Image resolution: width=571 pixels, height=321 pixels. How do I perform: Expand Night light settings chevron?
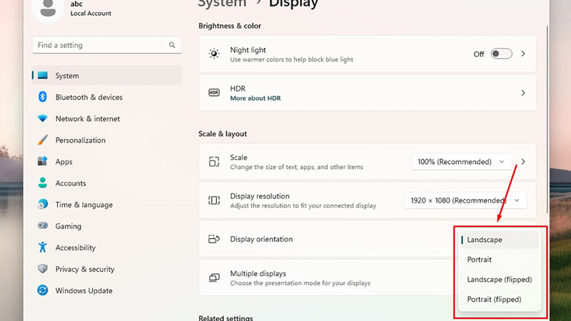[x=523, y=53]
